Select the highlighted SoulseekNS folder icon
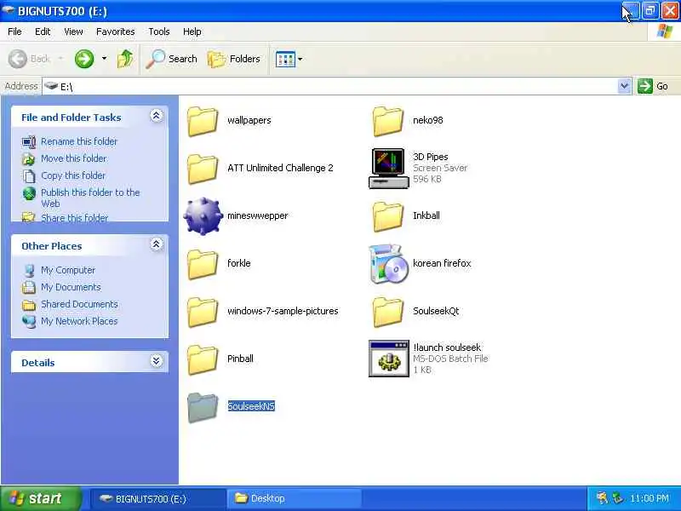This screenshot has height=511, width=681. coord(203,407)
